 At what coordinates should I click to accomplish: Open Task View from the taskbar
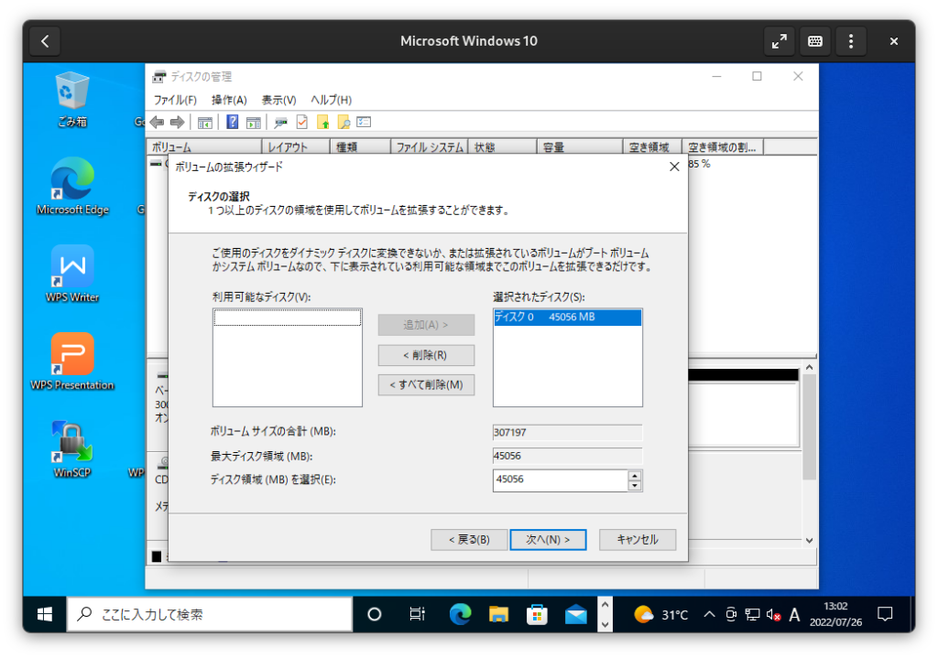click(x=417, y=614)
